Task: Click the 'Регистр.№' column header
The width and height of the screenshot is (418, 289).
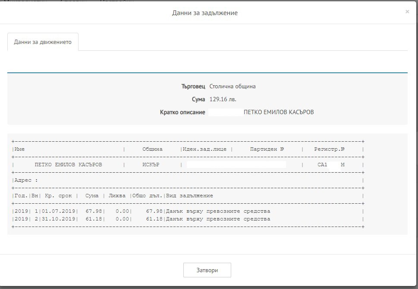Action: pos(329,149)
